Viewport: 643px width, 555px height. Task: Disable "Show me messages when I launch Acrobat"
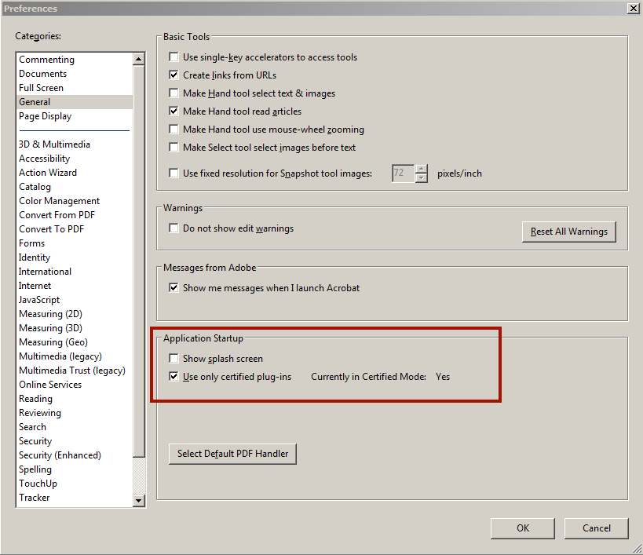(174, 287)
